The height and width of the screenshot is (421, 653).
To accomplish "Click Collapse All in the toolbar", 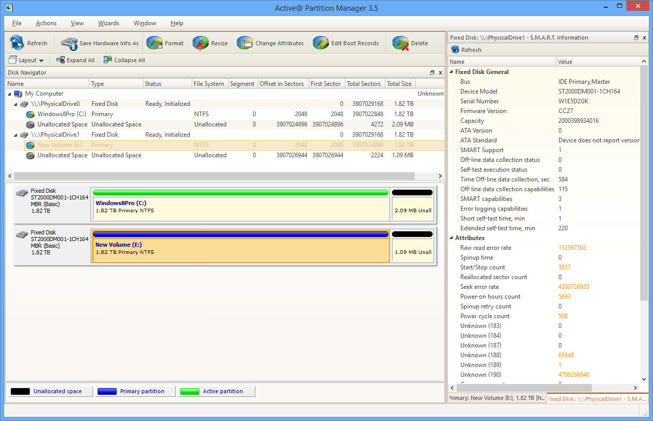I will [124, 60].
